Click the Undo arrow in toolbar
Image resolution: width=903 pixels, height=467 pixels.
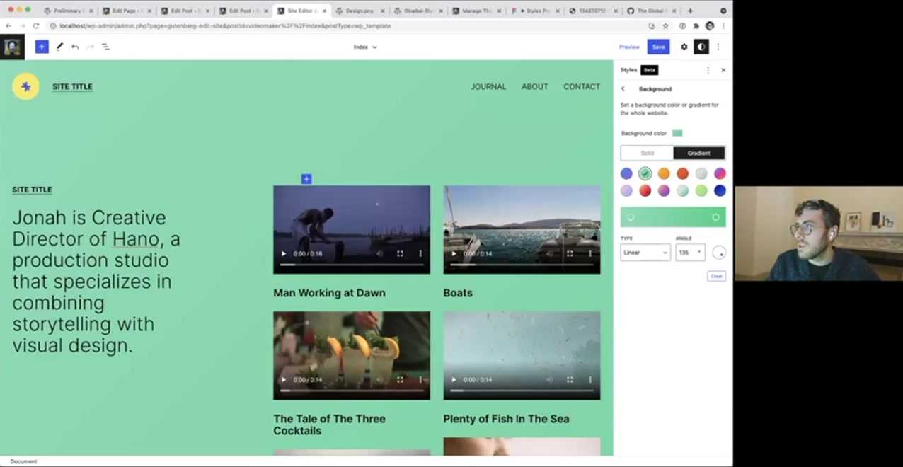75,47
